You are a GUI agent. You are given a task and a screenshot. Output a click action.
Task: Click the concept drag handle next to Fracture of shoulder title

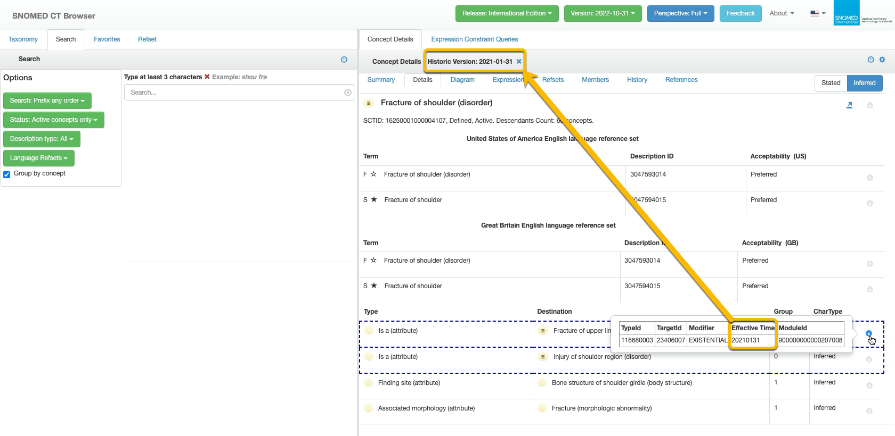coord(369,103)
